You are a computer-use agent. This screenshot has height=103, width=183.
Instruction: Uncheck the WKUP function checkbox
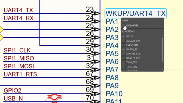124,37
